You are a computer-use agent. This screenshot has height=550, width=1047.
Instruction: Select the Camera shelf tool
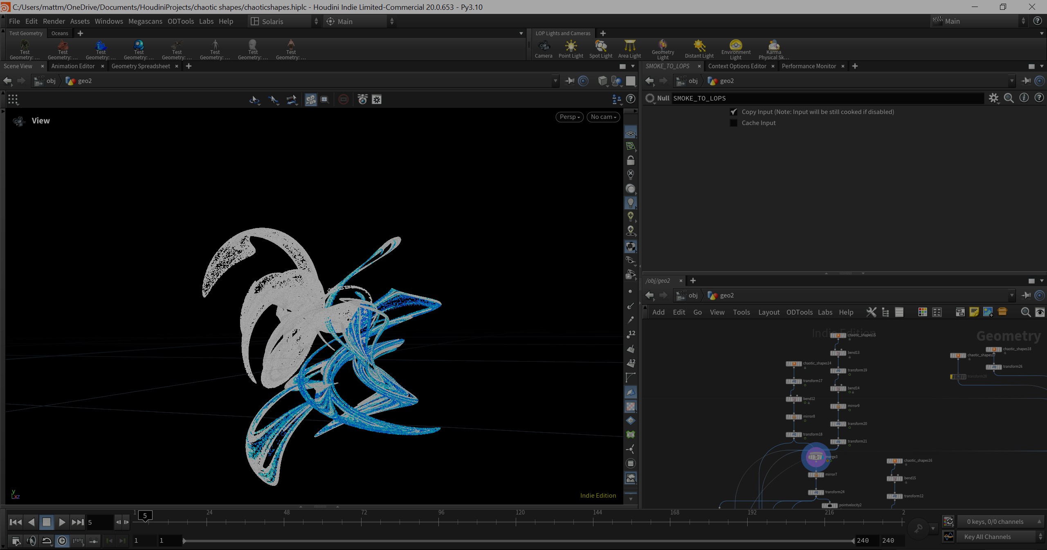click(x=544, y=49)
